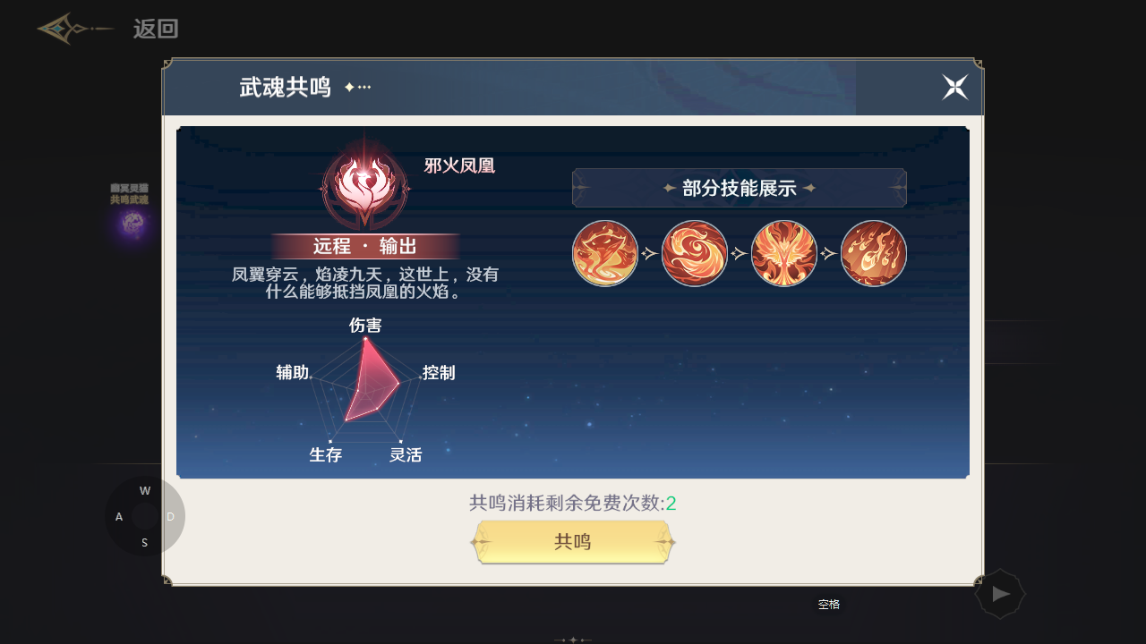The height and width of the screenshot is (644, 1146).
Task: Select the purple 共鸣武魂 icon on left
Action: pyautogui.click(x=130, y=225)
